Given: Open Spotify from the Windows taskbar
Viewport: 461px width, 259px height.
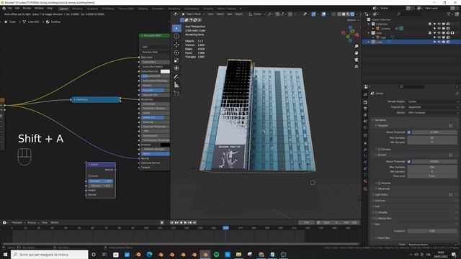Looking at the screenshot, I should click(x=216, y=255).
